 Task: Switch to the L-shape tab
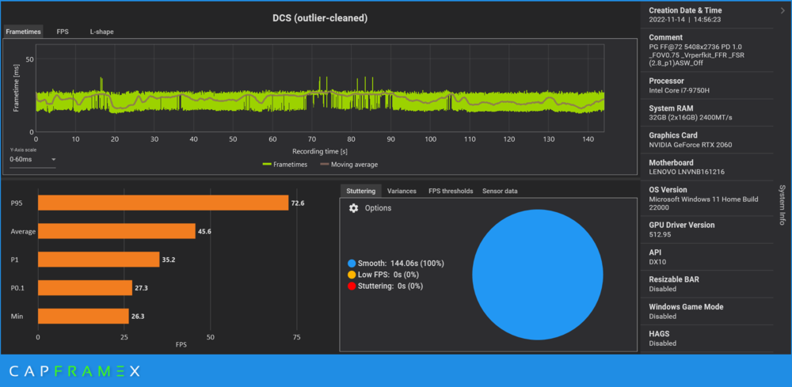102,32
